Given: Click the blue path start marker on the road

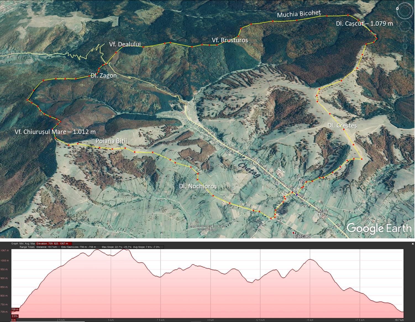Looking at the screenshot, I should click(x=297, y=195).
